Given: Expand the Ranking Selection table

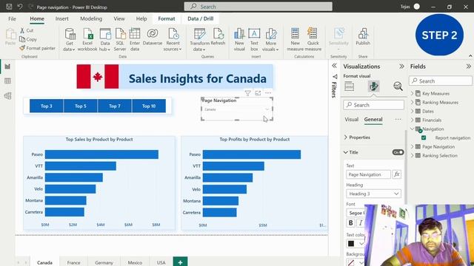Looking at the screenshot, I should pos(412,156).
